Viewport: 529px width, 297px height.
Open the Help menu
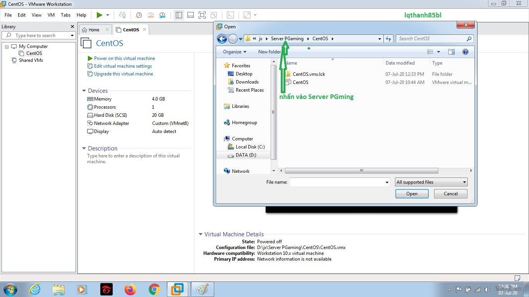click(x=81, y=15)
